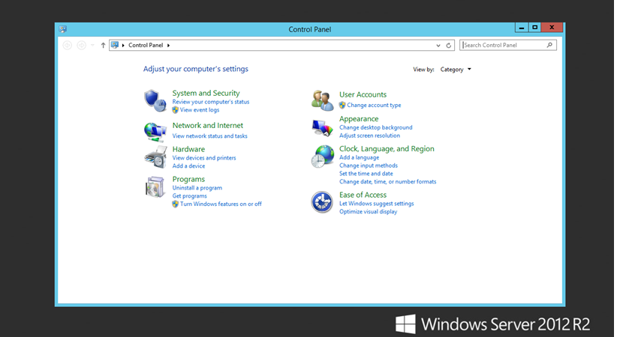Viewport: 617px width, 337px height.
Task: Expand the address bar history dropdown
Action: point(438,46)
